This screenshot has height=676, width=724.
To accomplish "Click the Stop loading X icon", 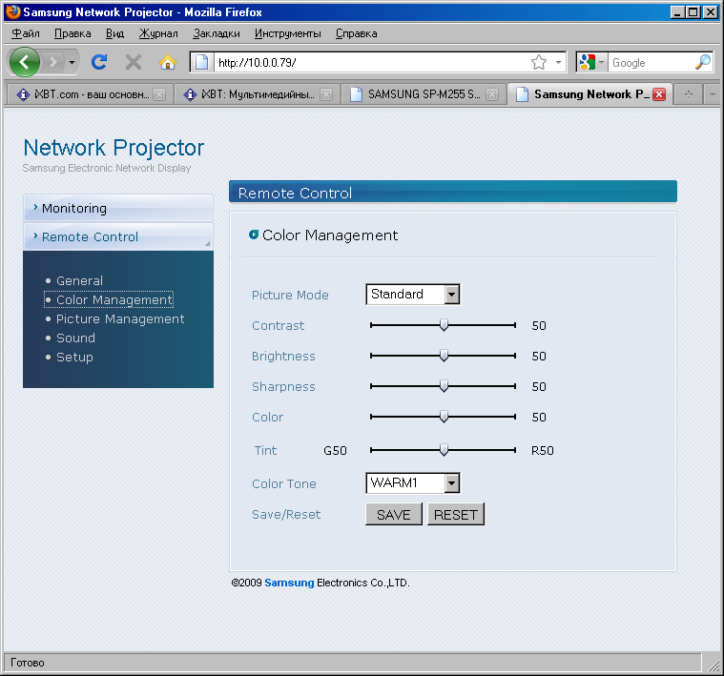I will [134, 62].
